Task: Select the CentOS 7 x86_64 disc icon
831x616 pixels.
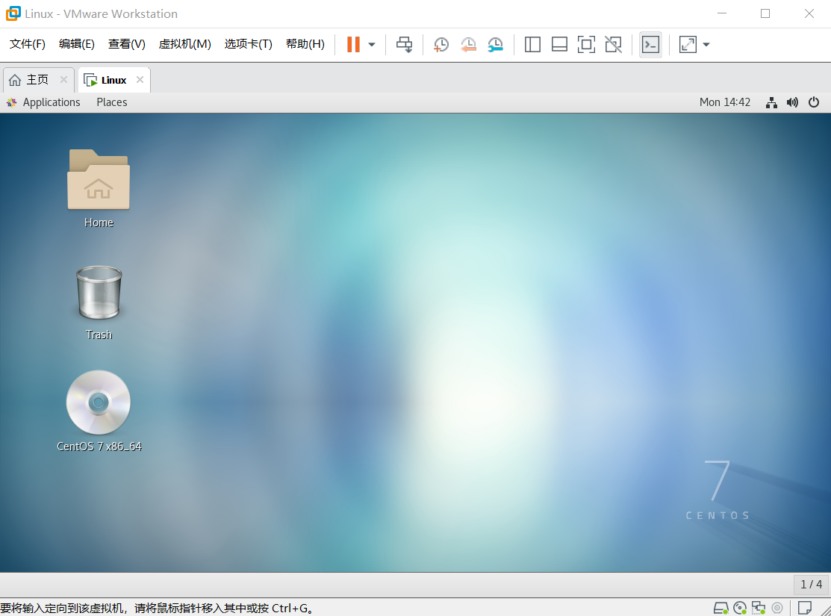Action: [x=99, y=411]
